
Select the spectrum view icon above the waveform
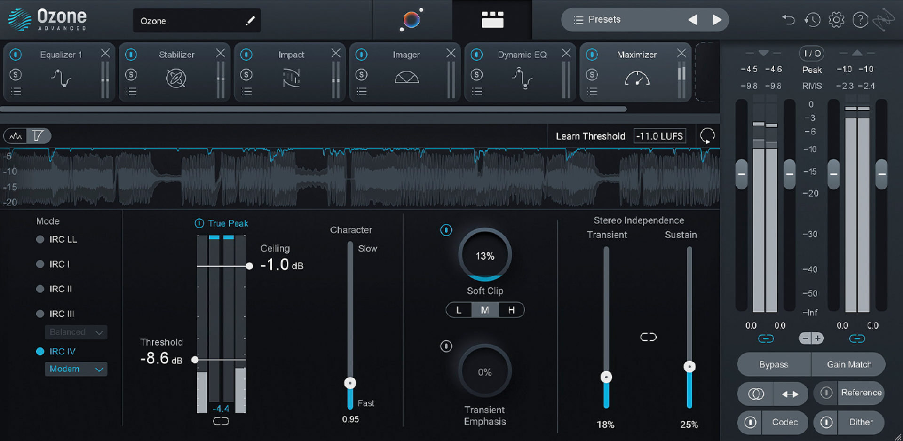(x=15, y=135)
